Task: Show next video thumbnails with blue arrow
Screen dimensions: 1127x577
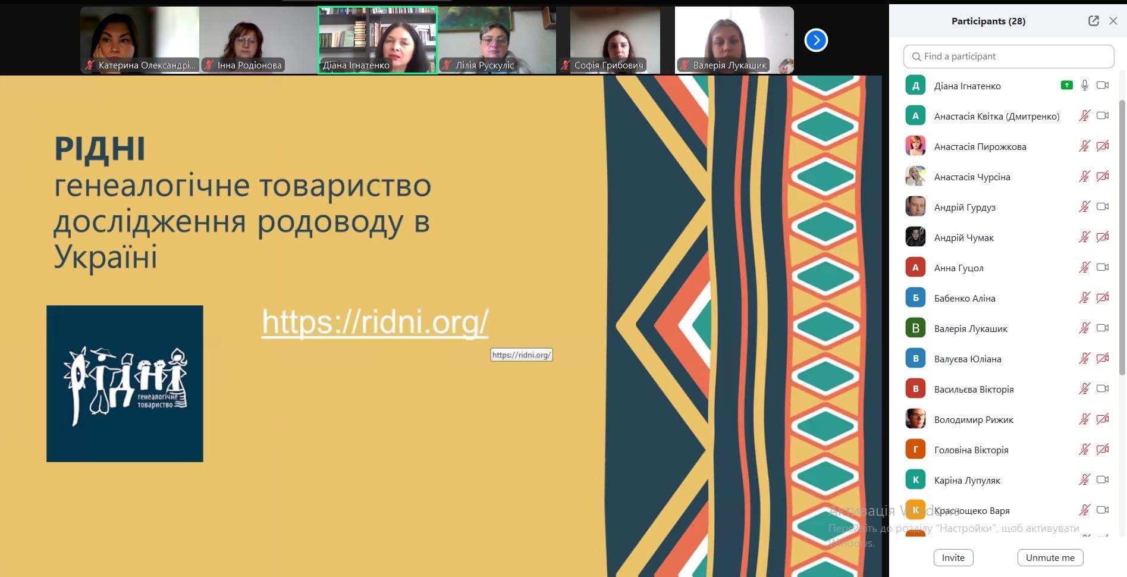Action: [x=816, y=40]
